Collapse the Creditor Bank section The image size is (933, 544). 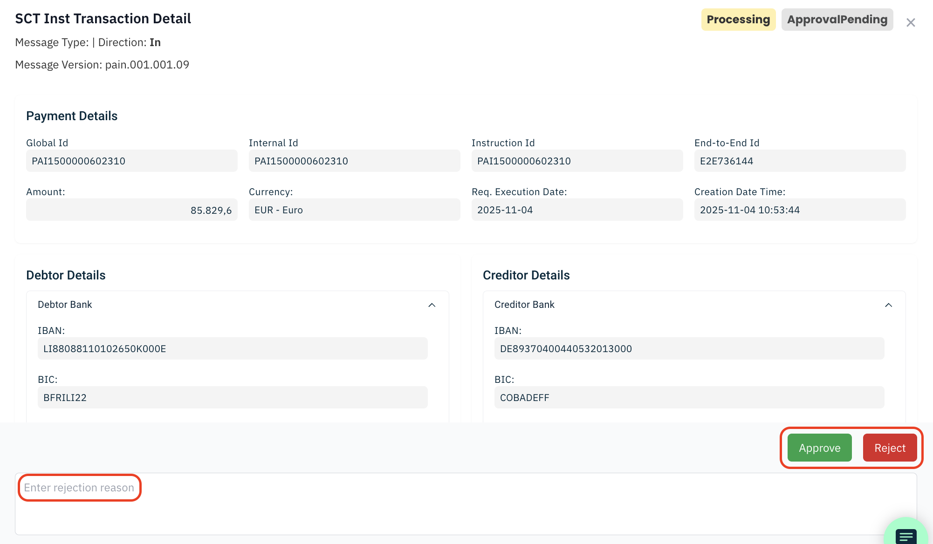888,305
